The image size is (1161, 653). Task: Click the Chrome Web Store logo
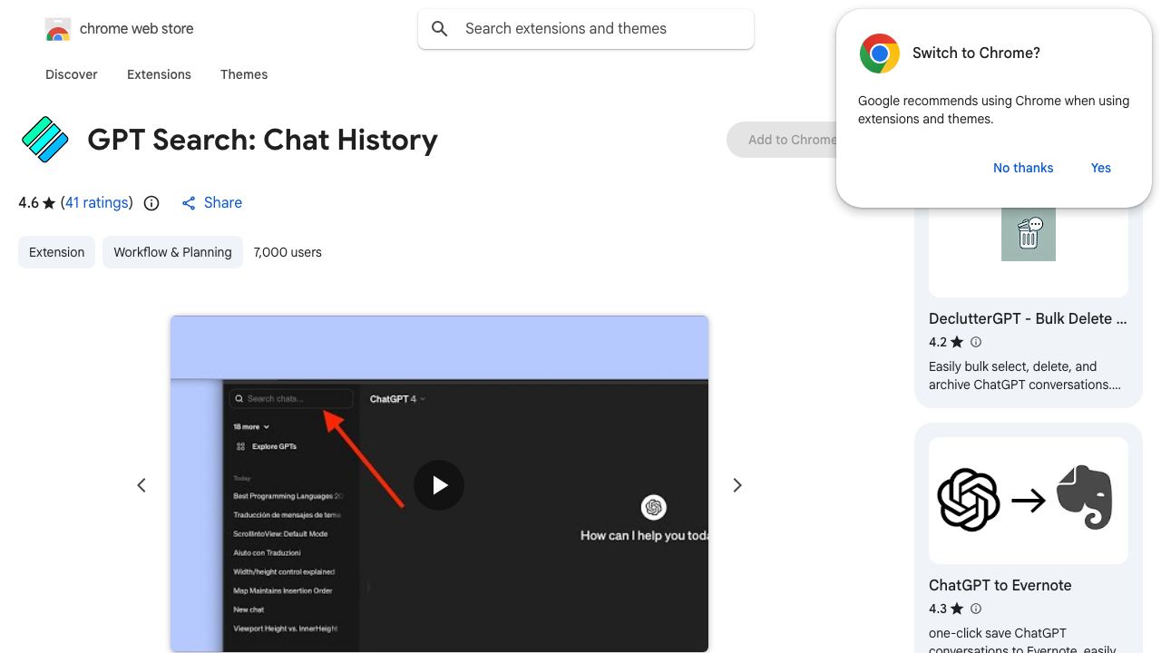pyautogui.click(x=58, y=30)
